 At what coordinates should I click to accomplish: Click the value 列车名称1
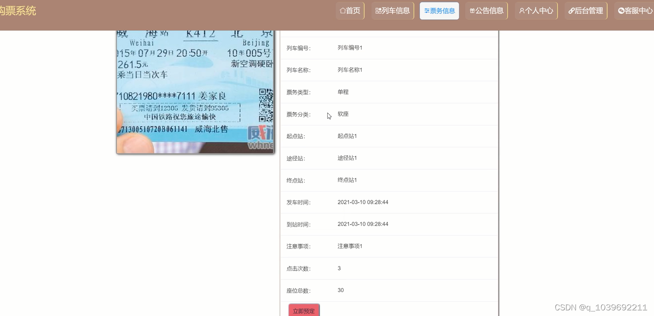350,70
